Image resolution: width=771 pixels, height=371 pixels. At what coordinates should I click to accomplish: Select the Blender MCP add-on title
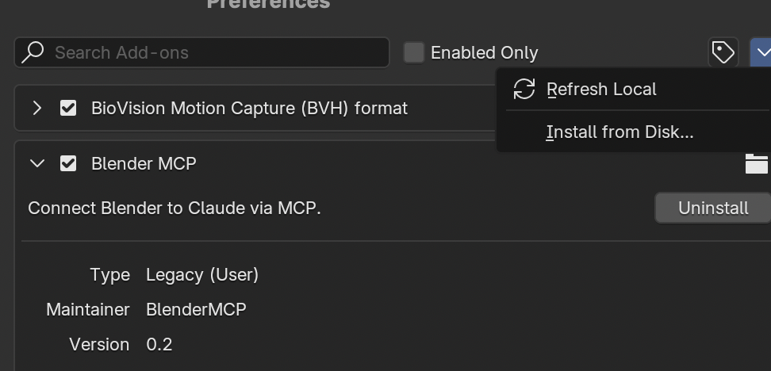[x=144, y=163]
